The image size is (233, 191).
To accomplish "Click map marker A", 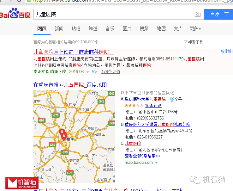I will click(x=64, y=137).
